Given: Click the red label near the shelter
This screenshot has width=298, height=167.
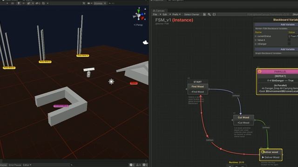Looking at the screenshot, I should pos(134,83).
